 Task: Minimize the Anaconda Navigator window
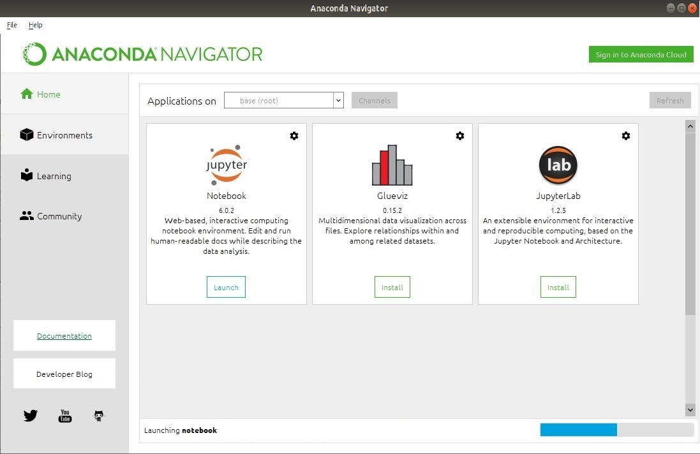(x=671, y=8)
